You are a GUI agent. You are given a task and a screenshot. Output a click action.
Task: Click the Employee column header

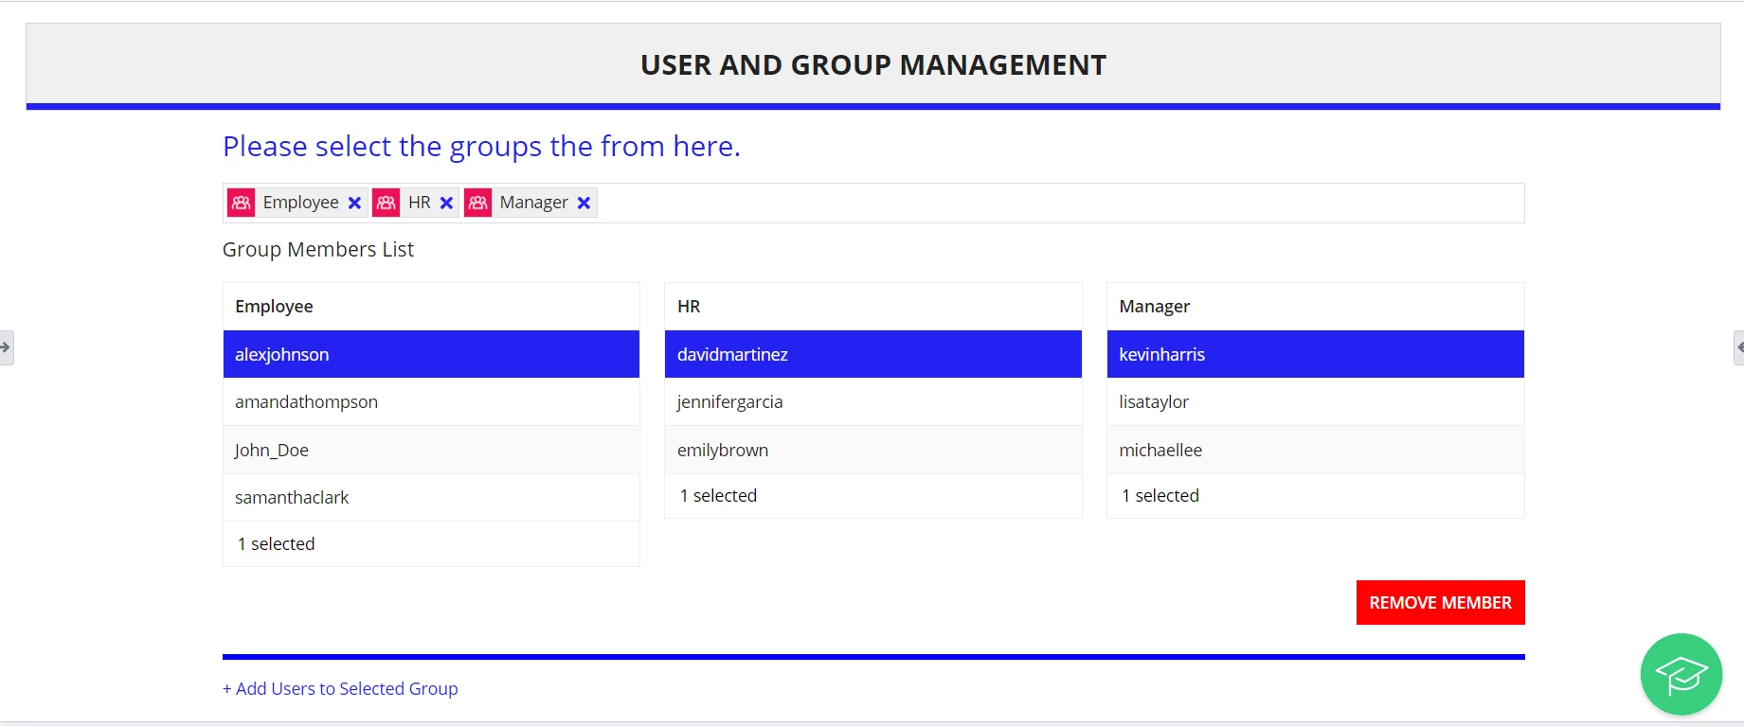431,306
